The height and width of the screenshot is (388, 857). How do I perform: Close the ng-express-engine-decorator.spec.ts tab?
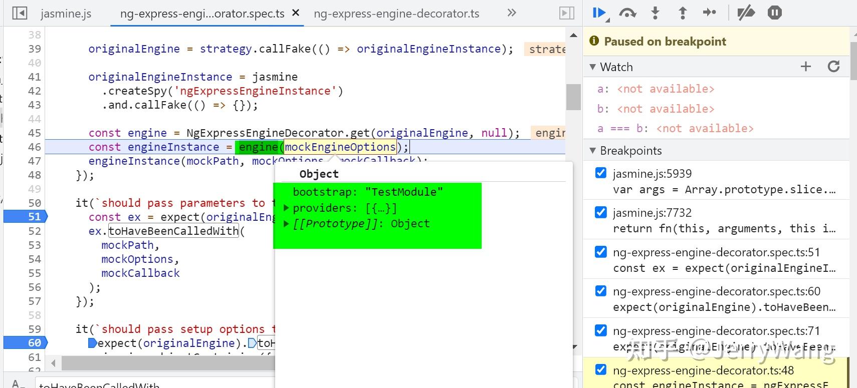[296, 13]
